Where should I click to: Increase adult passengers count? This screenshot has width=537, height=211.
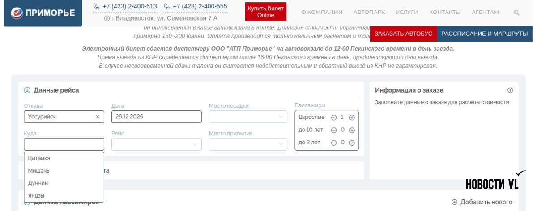click(x=352, y=118)
